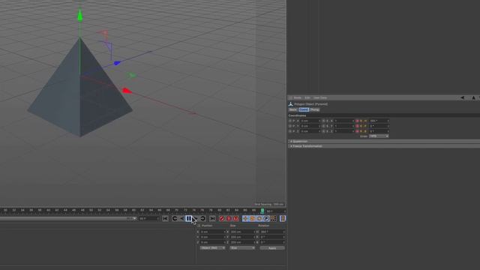Screen dimensions: 480x270
Task: Click Record Active Objects red button
Action: (222, 218)
